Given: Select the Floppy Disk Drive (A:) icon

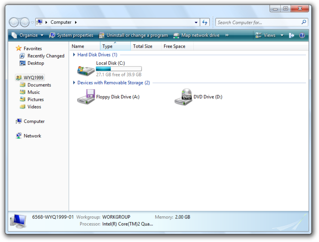Looking at the screenshot, I should coord(86,97).
